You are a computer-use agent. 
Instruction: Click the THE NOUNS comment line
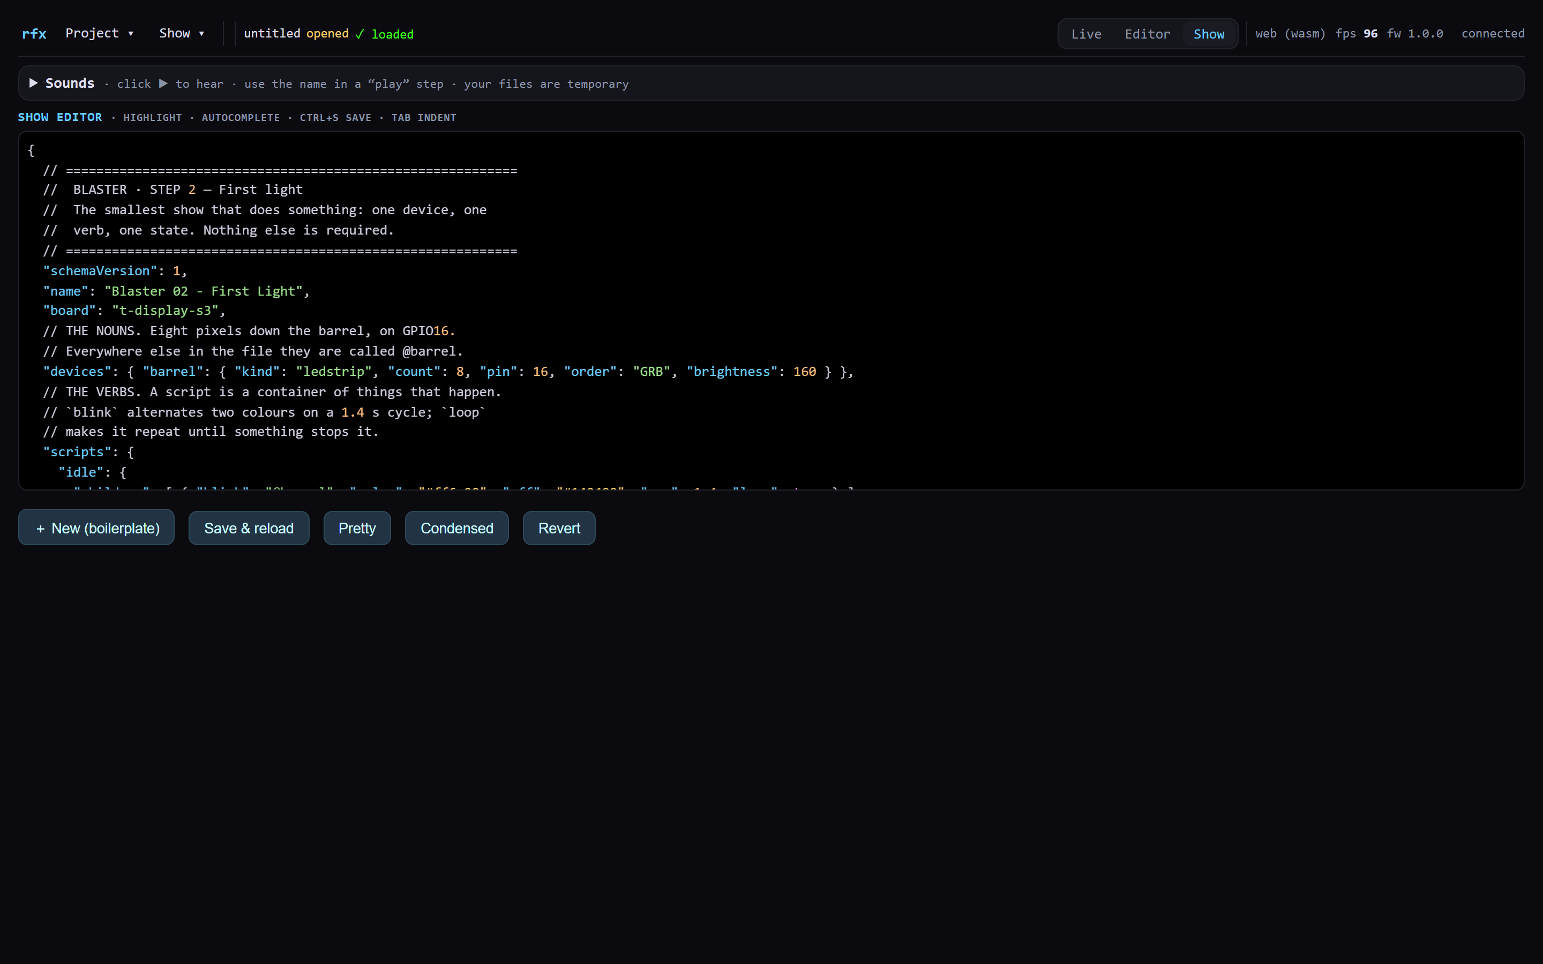[249, 331]
